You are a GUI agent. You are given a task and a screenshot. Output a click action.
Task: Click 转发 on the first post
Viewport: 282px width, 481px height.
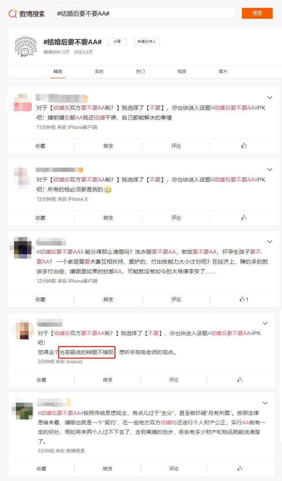(x=108, y=146)
